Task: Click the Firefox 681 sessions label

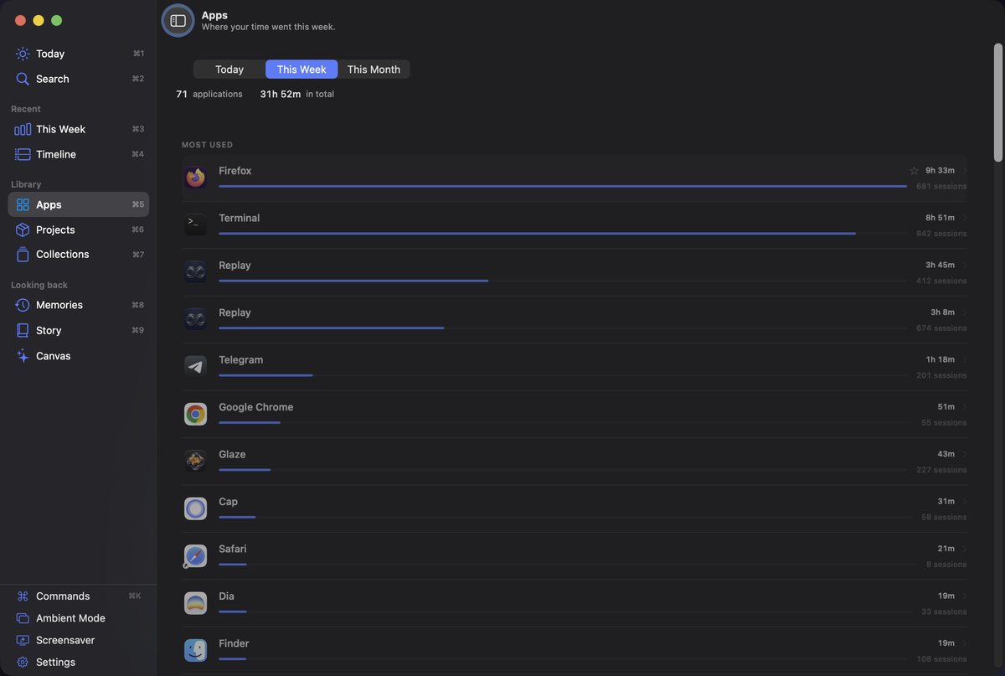Action: coord(941,186)
